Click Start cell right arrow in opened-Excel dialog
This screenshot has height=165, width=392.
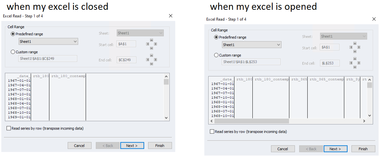click(x=359, y=47)
